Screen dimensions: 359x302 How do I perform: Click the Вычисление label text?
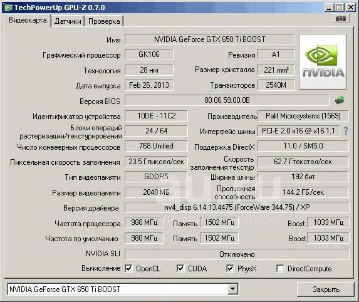pyautogui.click(x=101, y=268)
